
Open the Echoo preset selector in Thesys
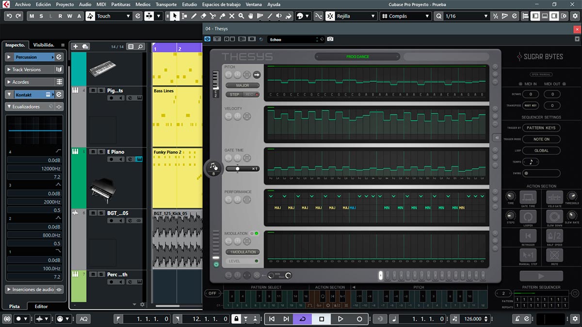pos(296,39)
